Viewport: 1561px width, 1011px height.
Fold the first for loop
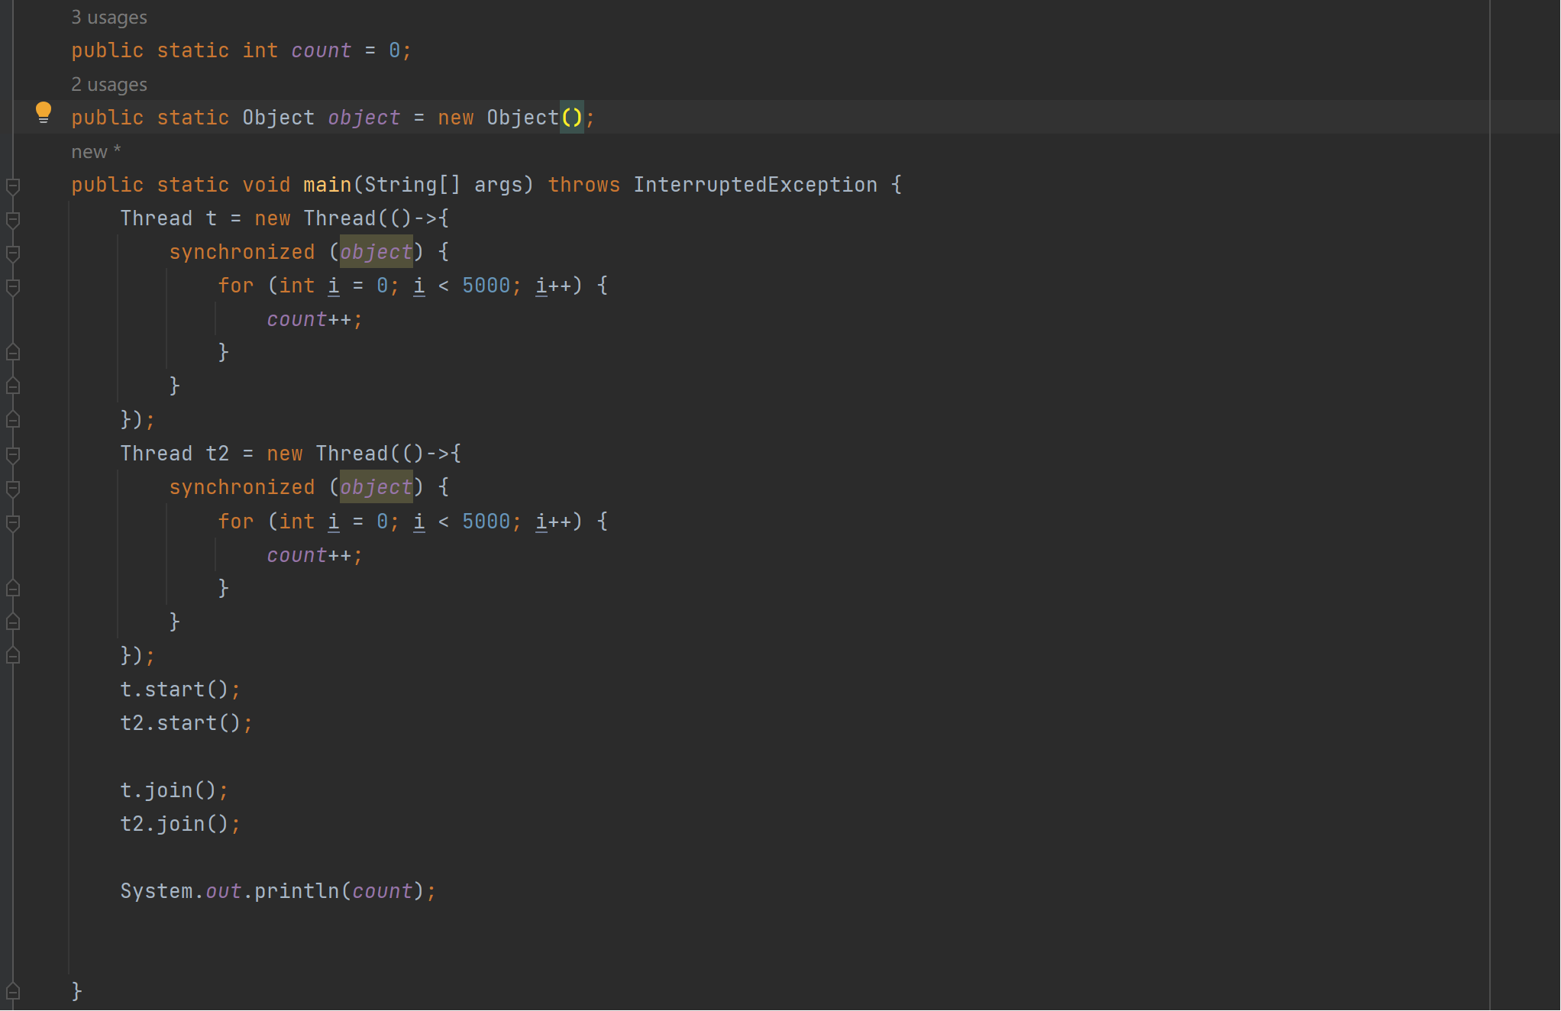(x=13, y=286)
